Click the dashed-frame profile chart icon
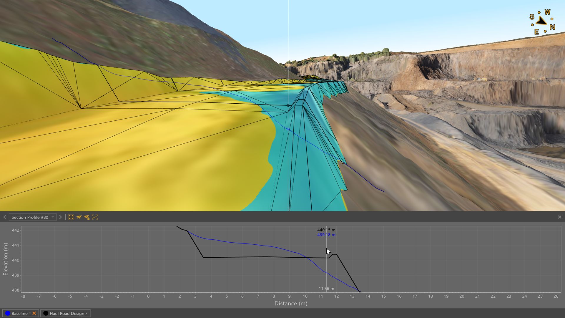 point(95,217)
